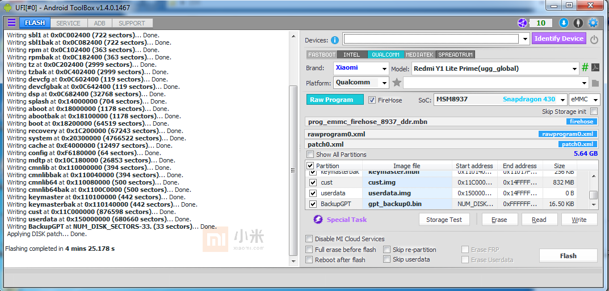Toggle the FireHose checkbox
The image size is (609, 291).
point(372,100)
